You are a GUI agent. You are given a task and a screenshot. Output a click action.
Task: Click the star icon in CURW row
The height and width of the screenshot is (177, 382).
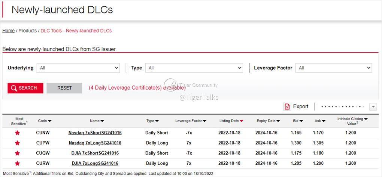click(17, 164)
